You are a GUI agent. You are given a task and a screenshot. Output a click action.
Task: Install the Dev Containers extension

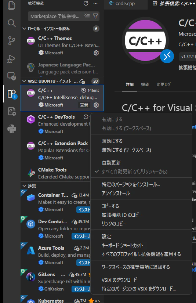point(81,236)
